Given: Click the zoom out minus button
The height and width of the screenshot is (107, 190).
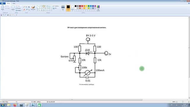Looking at the screenshot, I should [177, 102].
